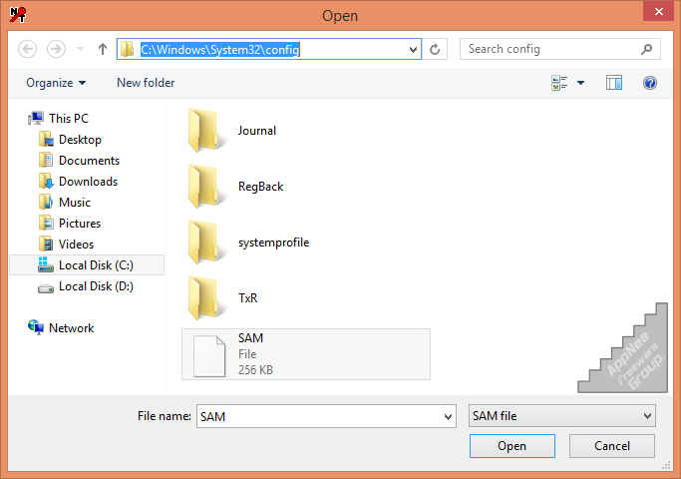Select the RegBack folder
This screenshot has height=479, width=681.
click(306, 187)
